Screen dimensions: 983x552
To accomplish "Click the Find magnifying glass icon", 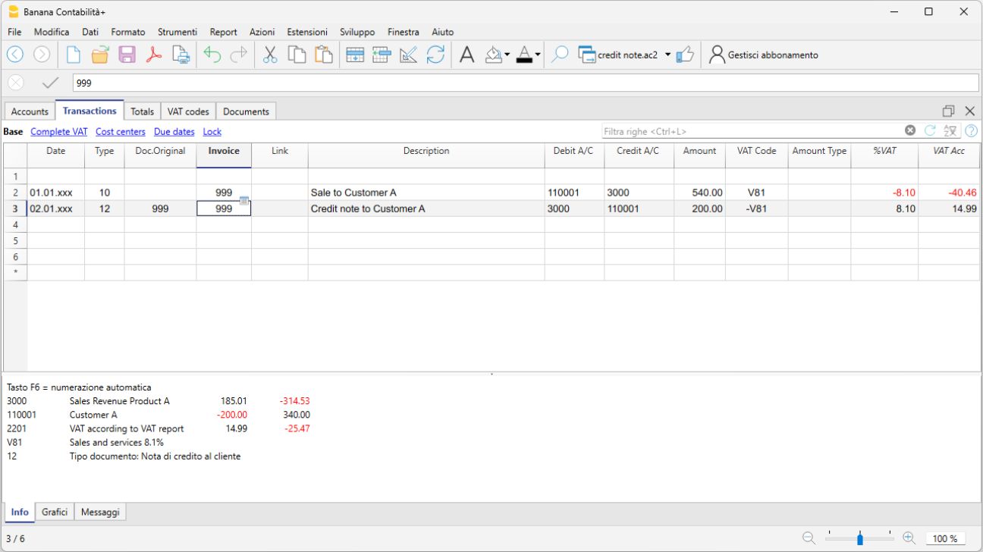I will coord(560,55).
